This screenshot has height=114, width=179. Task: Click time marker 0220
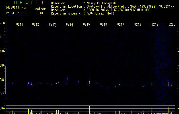coord(172,25)
